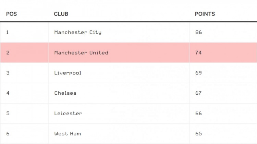The height and width of the screenshot is (144, 257).
Task: Click the 69 points value
Action: (x=198, y=73)
